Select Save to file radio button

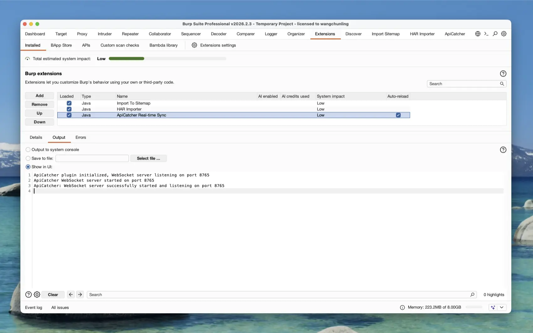[x=28, y=159]
